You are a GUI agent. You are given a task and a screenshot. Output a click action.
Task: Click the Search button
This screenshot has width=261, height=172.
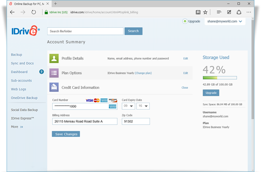pos(134,31)
